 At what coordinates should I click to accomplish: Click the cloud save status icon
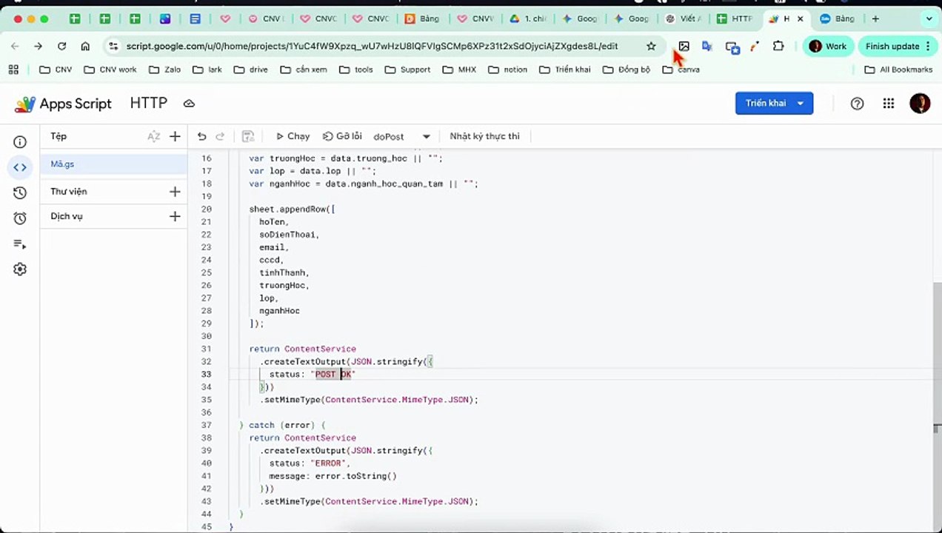pos(189,104)
